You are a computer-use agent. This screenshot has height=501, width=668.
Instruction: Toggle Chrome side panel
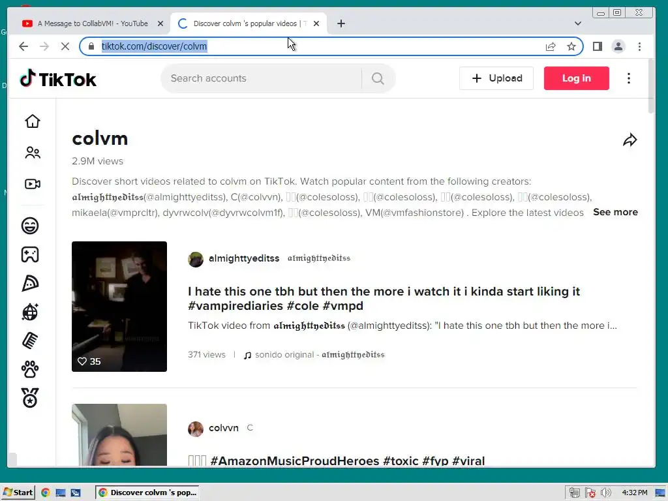point(598,46)
